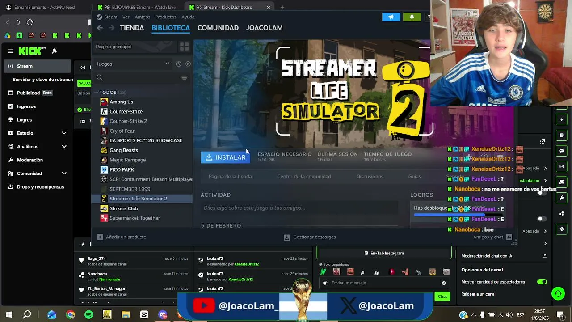The image size is (572, 322).
Task: Open emoji picker in Kick chat box
Action: 443,283
